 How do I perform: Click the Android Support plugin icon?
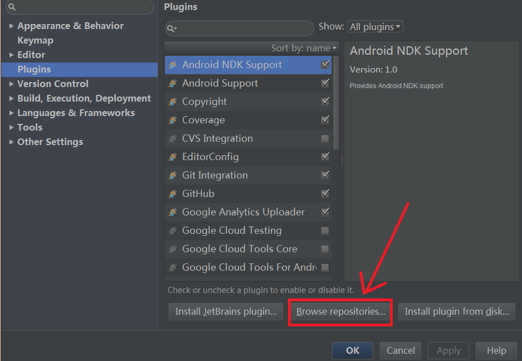pos(173,83)
